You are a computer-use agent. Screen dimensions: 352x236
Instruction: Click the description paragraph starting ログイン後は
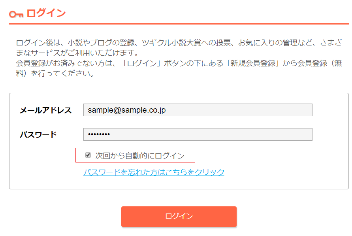(x=179, y=47)
